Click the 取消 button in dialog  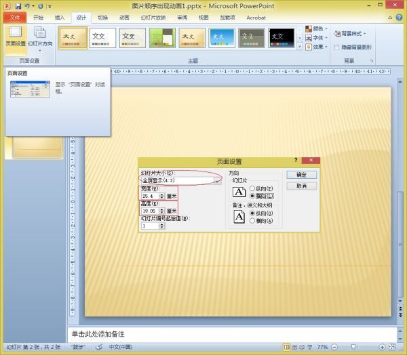[x=301, y=186]
